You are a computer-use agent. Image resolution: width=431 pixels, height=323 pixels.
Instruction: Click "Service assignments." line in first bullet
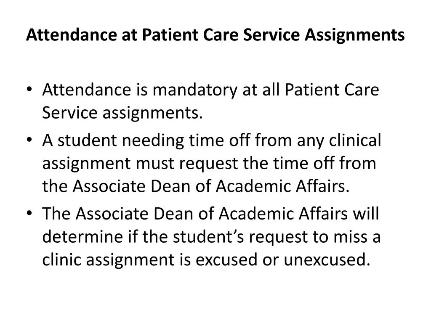pos(122,112)
